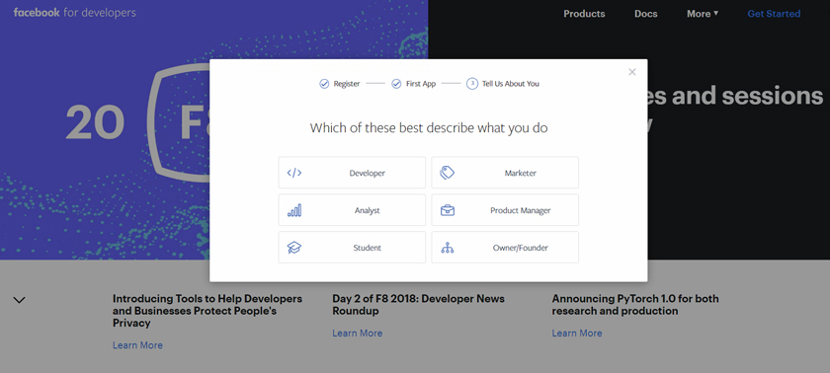
Task: Click the Tell Us About You label
Action: pyautogui.click(x=510, y=84)
